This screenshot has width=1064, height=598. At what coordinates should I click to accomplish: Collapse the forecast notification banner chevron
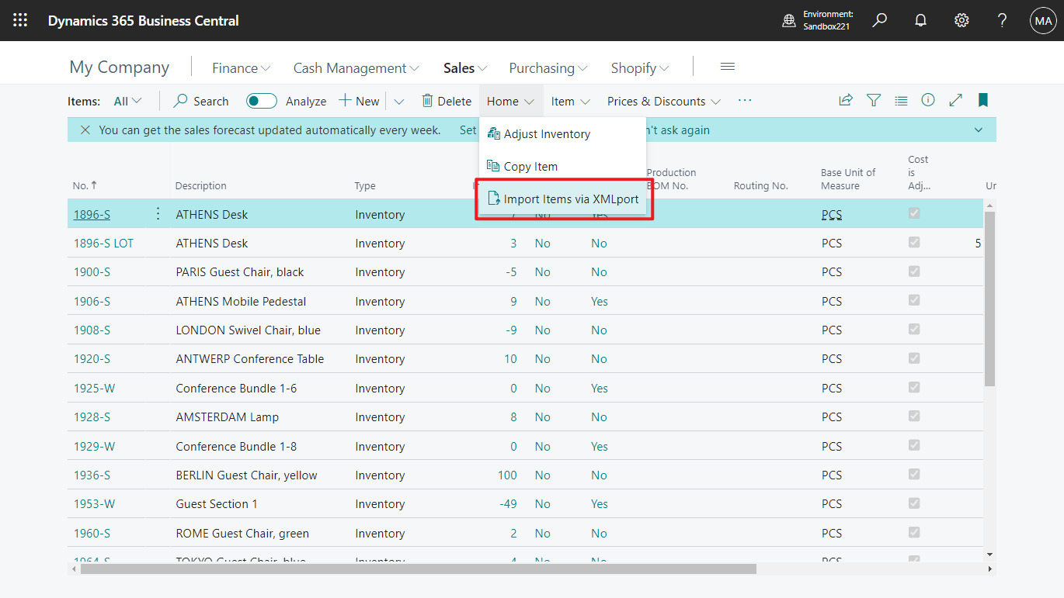[x=978, y=130]
